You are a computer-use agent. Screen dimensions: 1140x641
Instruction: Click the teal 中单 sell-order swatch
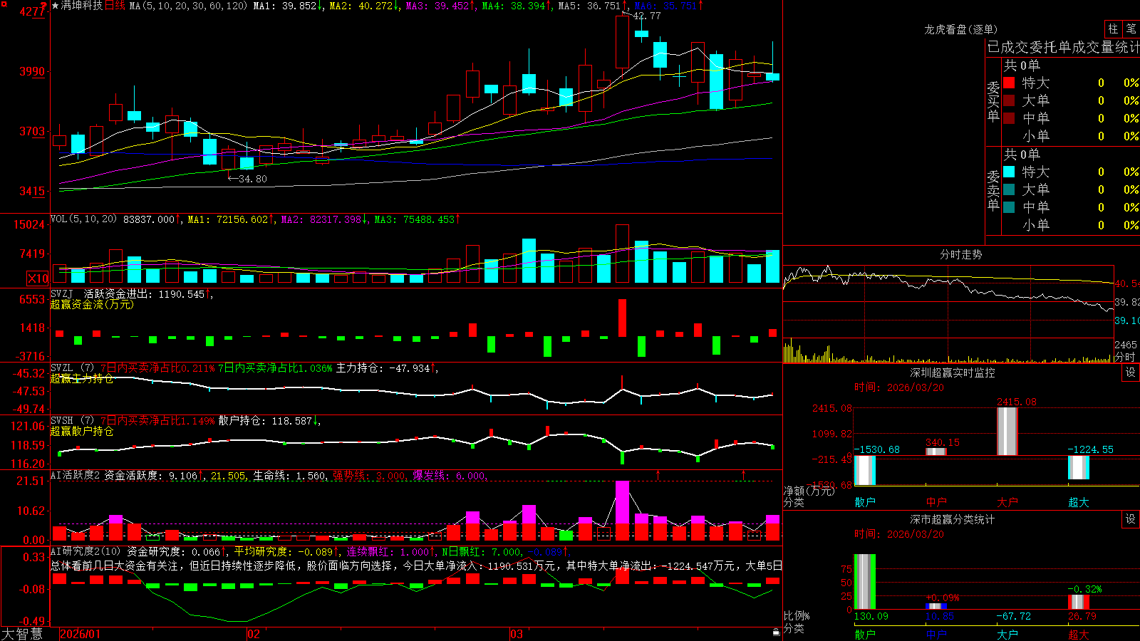point(1009,207)
